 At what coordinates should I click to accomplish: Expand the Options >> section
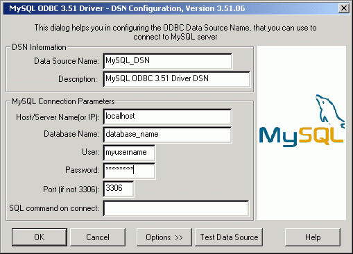click(164, 237)
